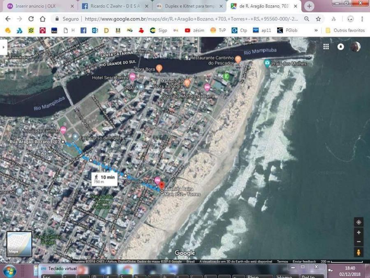Bookmark this page with the star icon
370x278 pixels.
[318, 19]
